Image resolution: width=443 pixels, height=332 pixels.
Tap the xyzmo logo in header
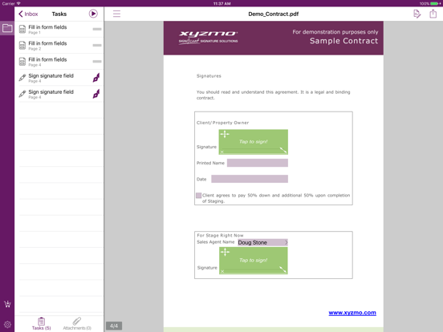[x=208, y=38]
